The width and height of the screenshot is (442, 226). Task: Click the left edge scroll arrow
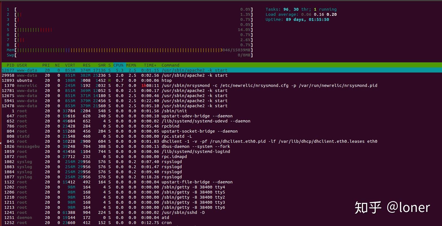click(1, 143)
